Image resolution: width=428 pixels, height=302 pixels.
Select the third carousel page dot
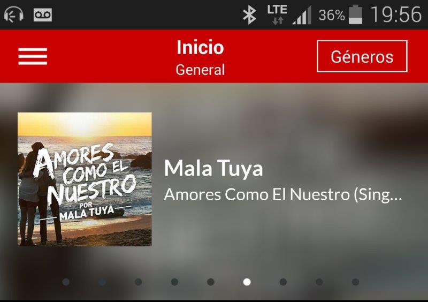pos(139,282)
